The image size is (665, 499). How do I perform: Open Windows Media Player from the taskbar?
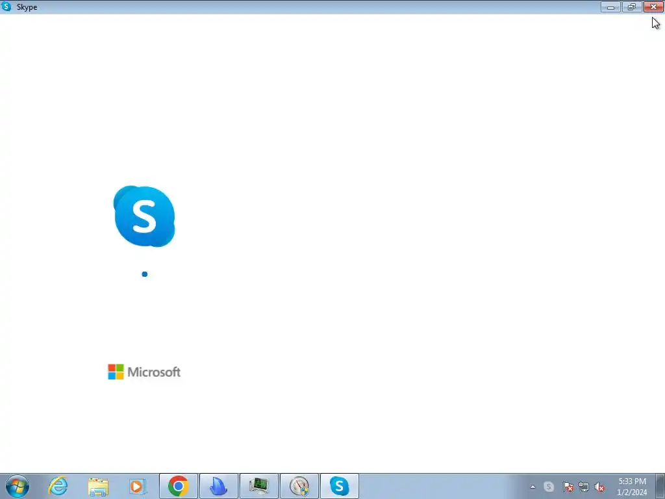coord(138,486)
